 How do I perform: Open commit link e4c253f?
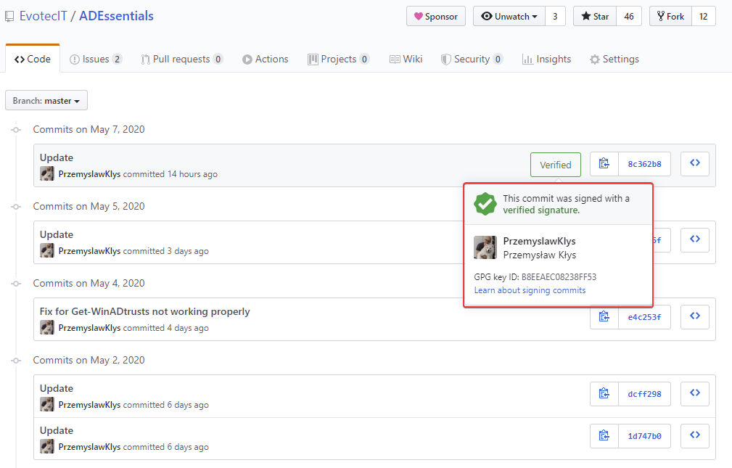point(646,316)
